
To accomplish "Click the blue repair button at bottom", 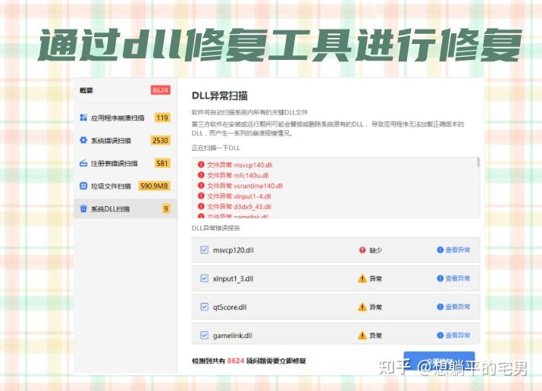I will point(439,361).
